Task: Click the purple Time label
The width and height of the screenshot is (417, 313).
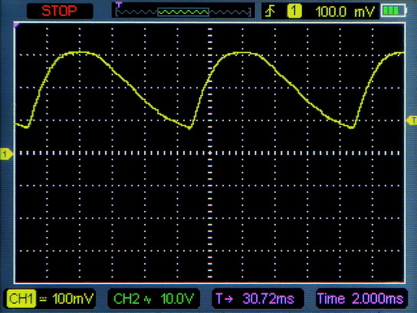Action: [x=331, y=298]
